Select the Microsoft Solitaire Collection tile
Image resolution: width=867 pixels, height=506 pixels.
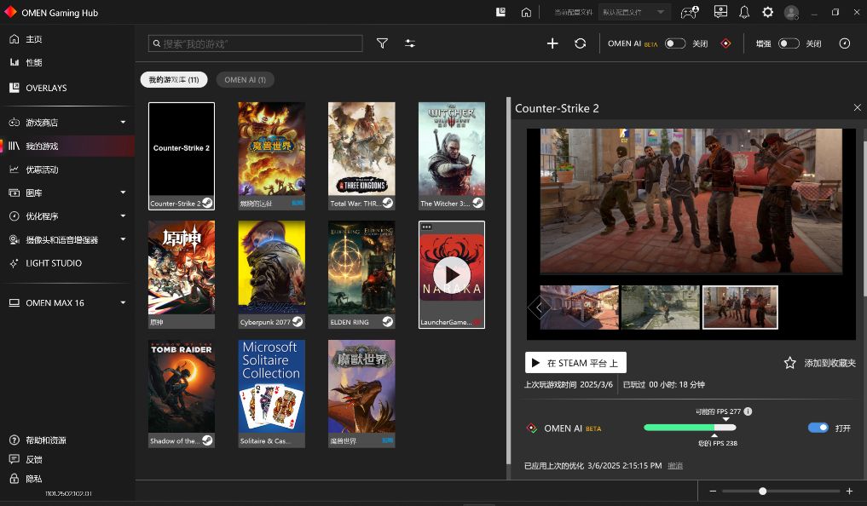(271, 394)
